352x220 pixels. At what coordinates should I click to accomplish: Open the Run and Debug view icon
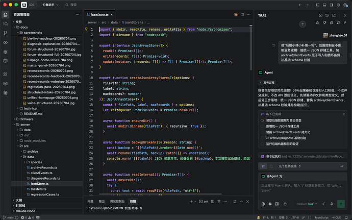click(x=6, y=52)
